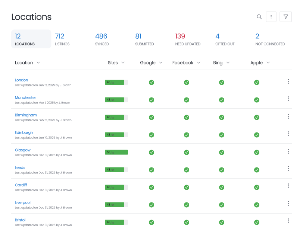Image resolution: width=303 pixels, height=243 pixels.
Task: Click London's Google synced checkmark
Action: pyautogui.click(x=151, y=83)
